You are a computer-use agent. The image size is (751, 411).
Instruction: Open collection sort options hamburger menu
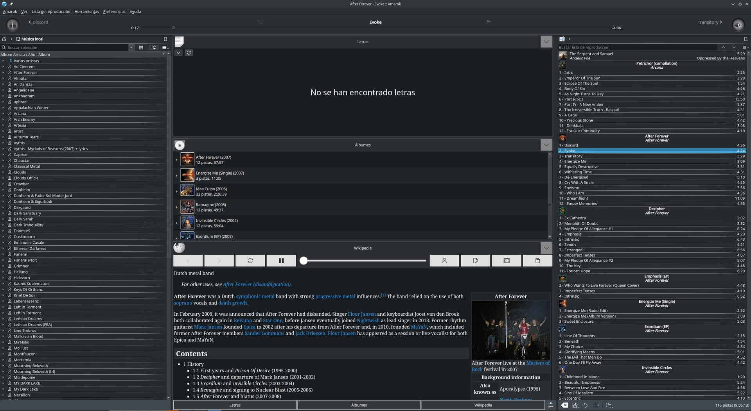(165, 48)
